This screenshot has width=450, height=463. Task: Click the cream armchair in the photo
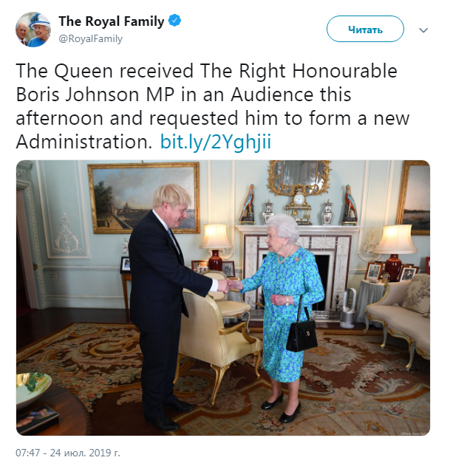(x=208, y=332)
